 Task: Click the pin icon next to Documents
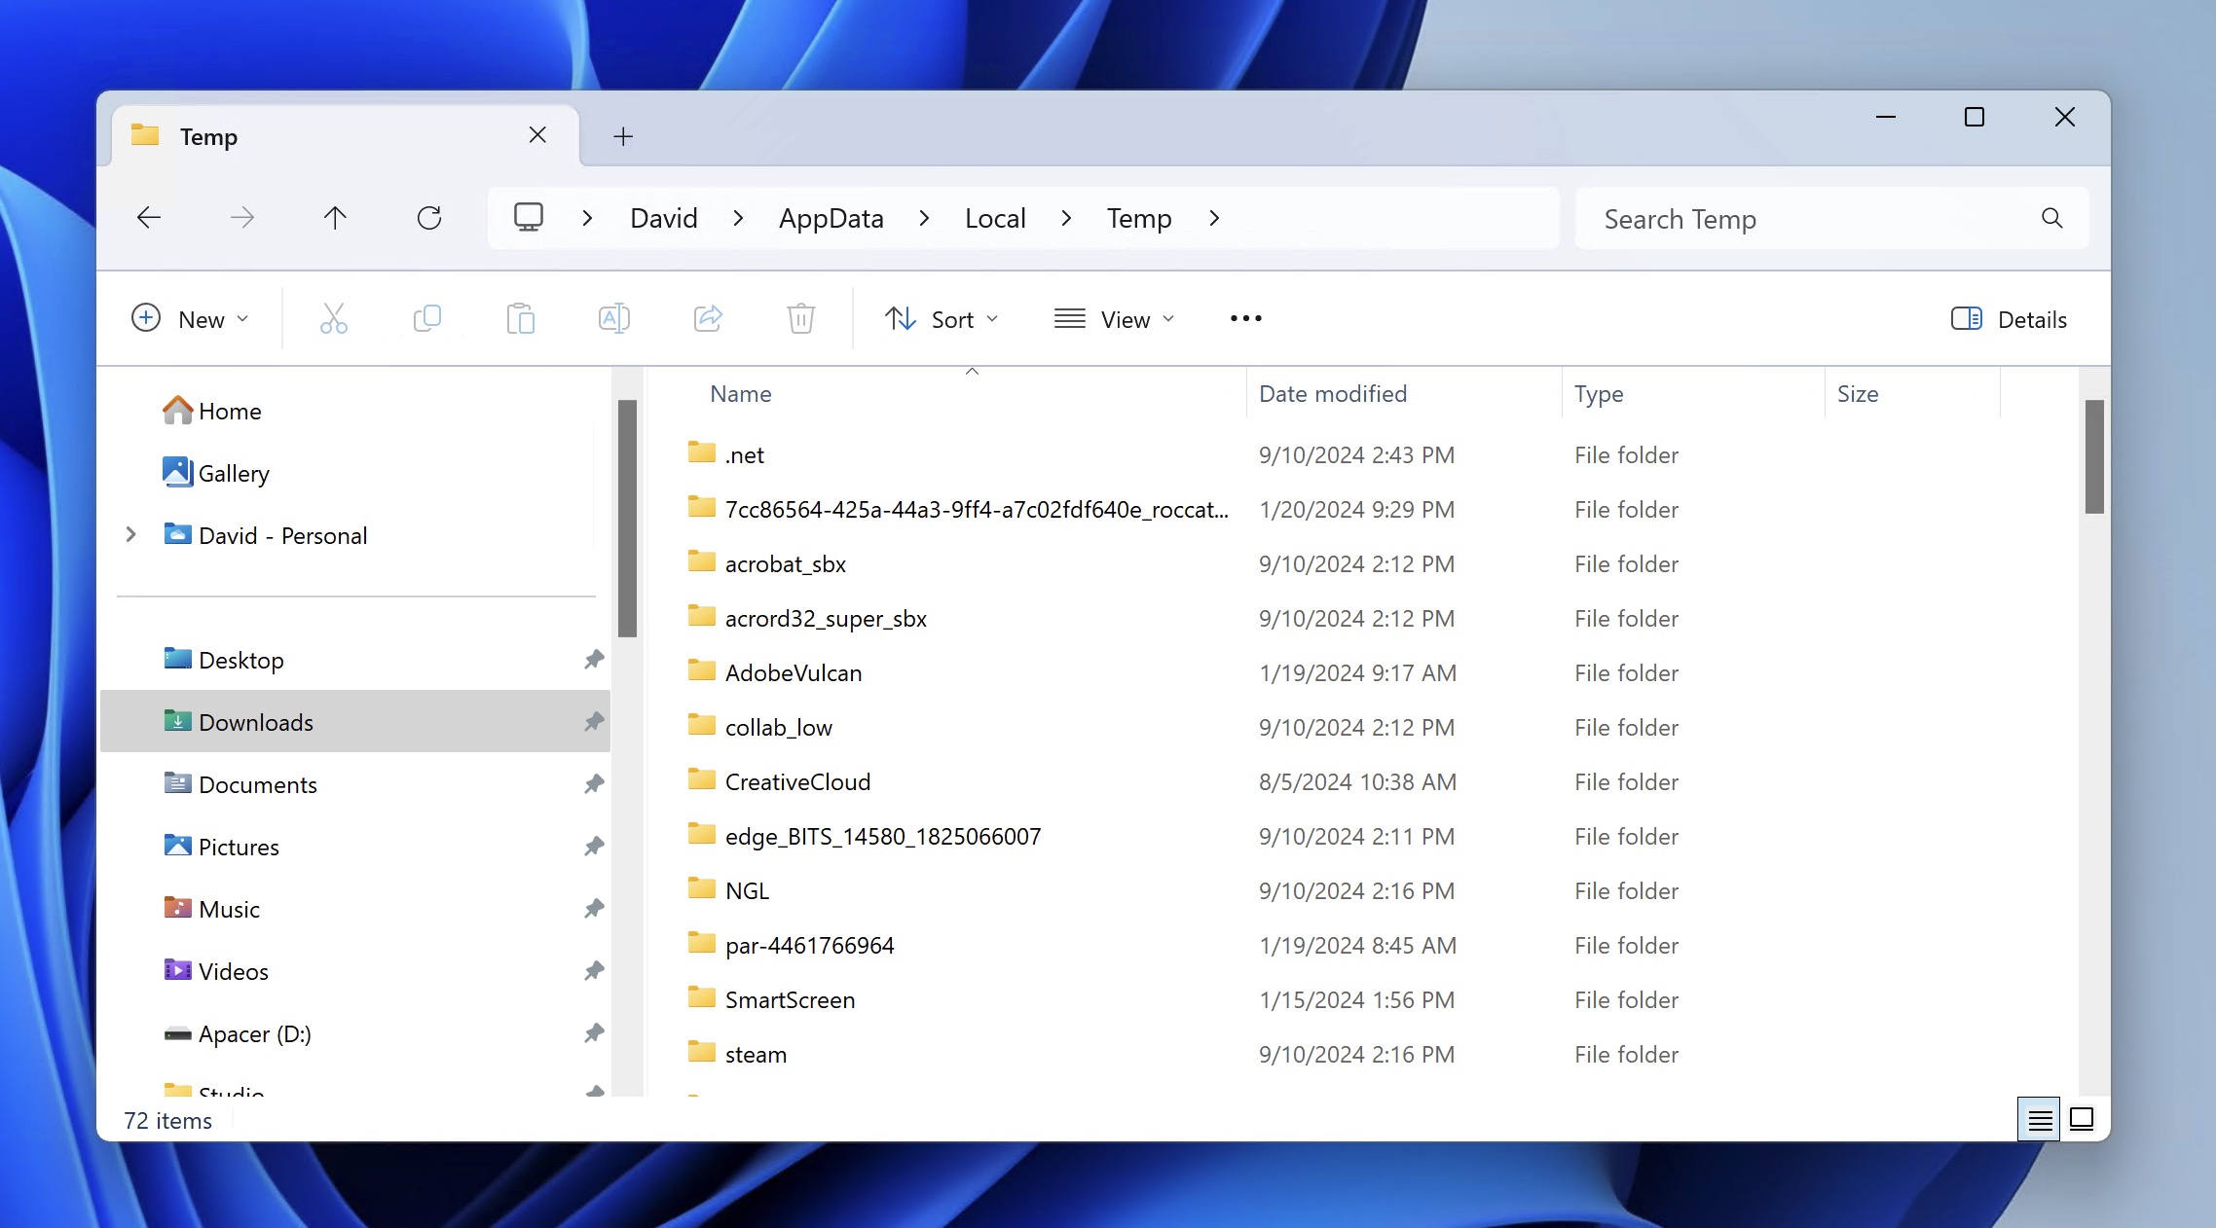click(x=594, y=784)
